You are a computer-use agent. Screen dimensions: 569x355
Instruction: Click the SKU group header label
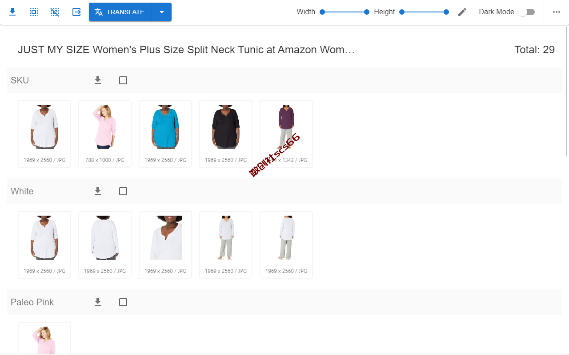pos(20,80)
